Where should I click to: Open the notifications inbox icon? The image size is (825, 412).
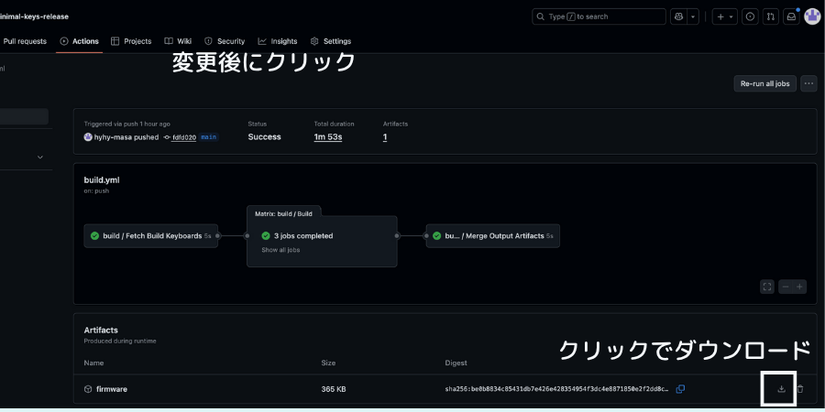coord(791,16)
